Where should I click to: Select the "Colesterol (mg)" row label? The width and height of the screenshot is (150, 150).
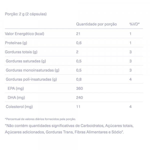click(19, 107)
